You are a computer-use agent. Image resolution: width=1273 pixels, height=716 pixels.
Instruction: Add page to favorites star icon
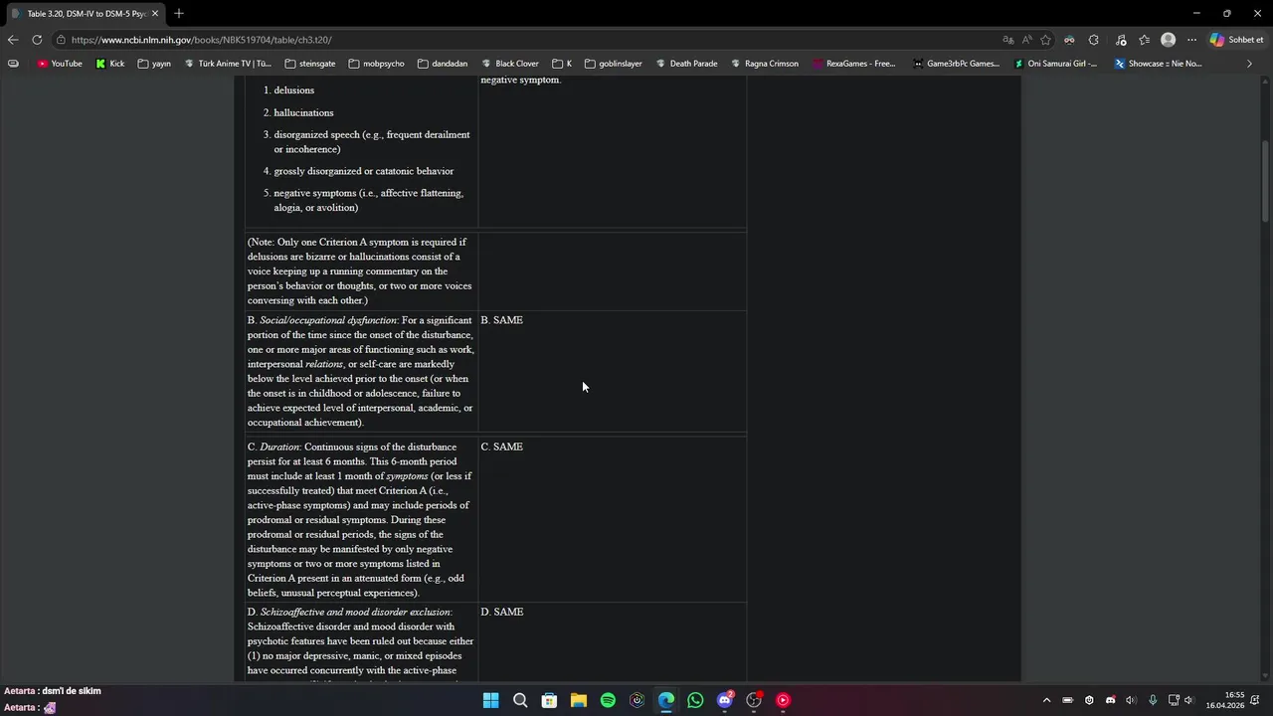1045,40
